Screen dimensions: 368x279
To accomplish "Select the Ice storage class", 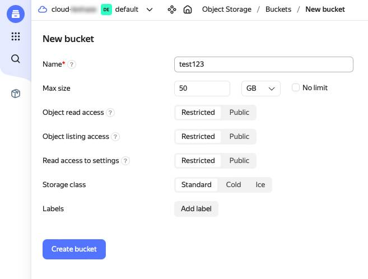I will pos(260,185).
